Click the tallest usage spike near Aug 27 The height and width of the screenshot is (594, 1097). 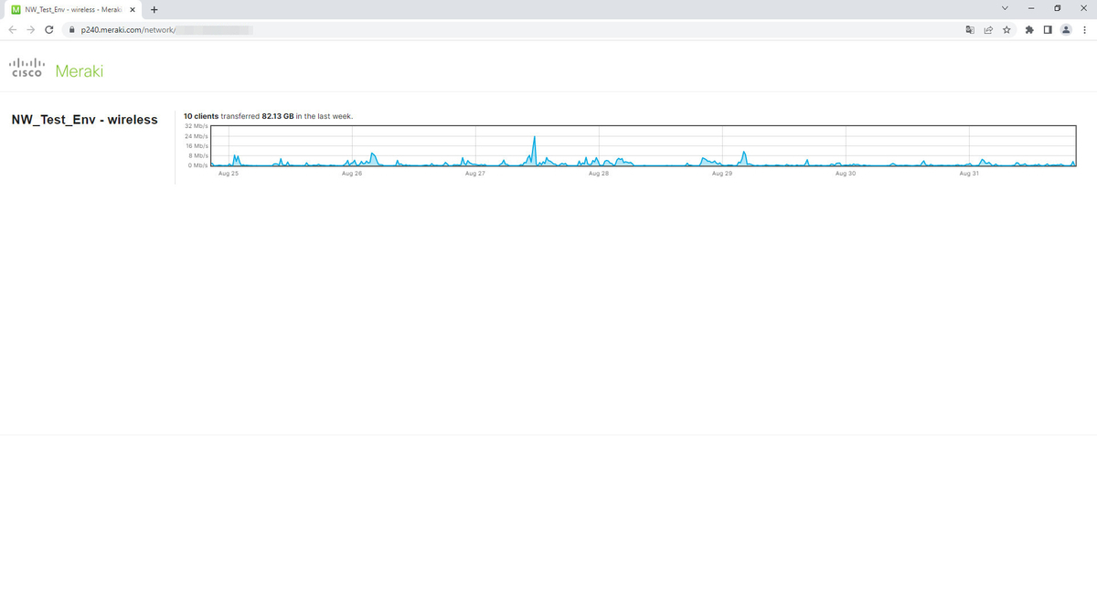click(x=534, y=146)
